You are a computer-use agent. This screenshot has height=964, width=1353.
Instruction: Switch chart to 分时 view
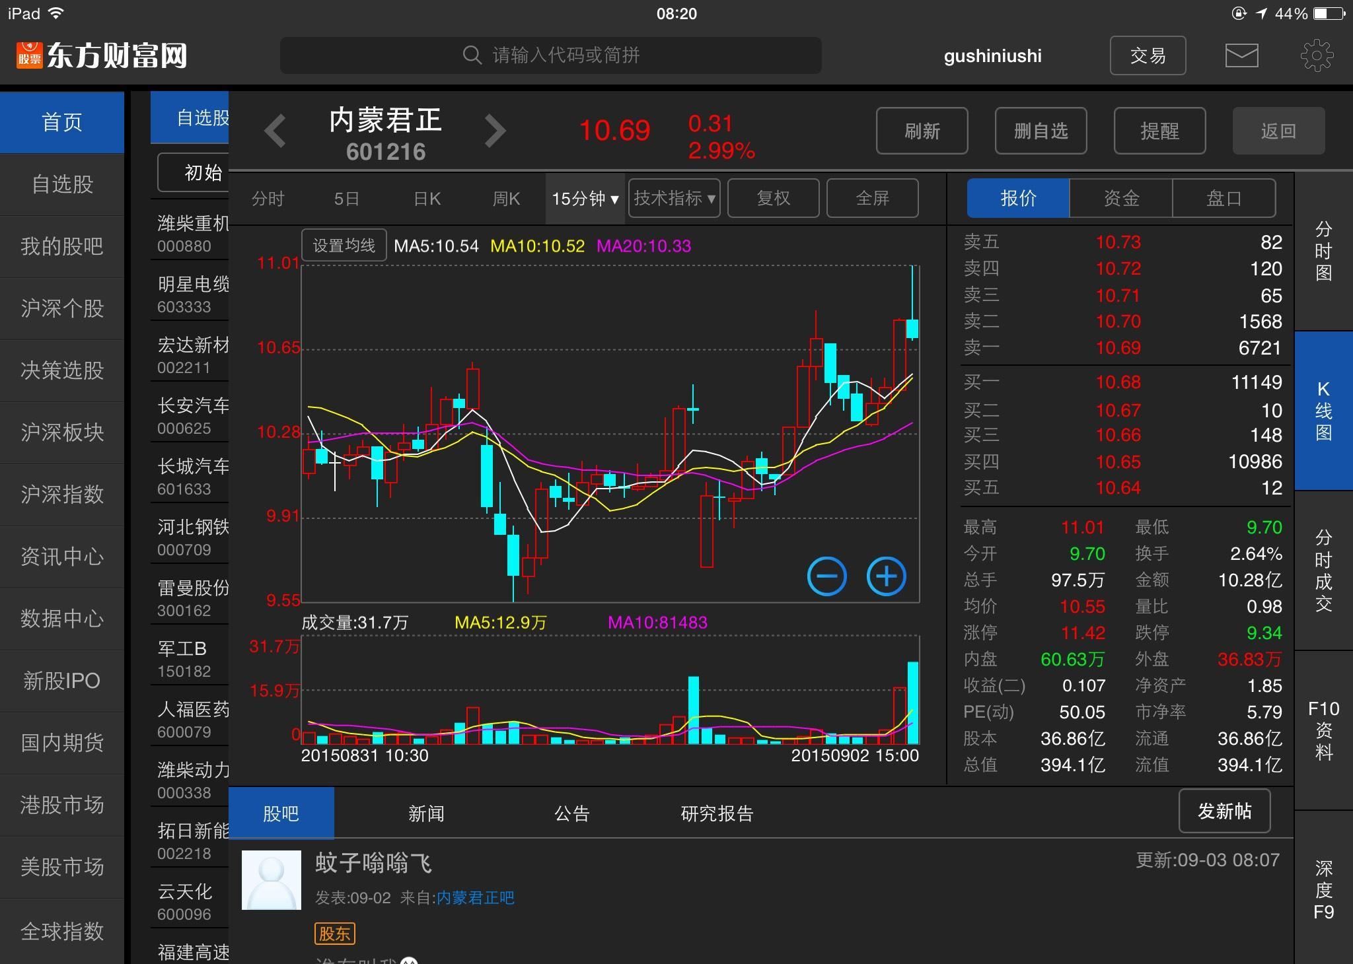[268, 198]
